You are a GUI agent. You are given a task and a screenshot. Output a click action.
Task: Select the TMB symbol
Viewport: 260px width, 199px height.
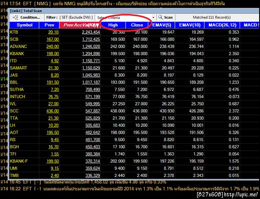coord(14,176)
